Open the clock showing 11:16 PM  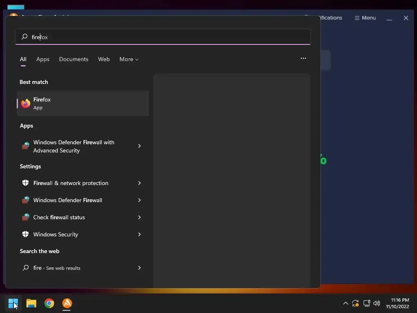[x=397, y=303]
